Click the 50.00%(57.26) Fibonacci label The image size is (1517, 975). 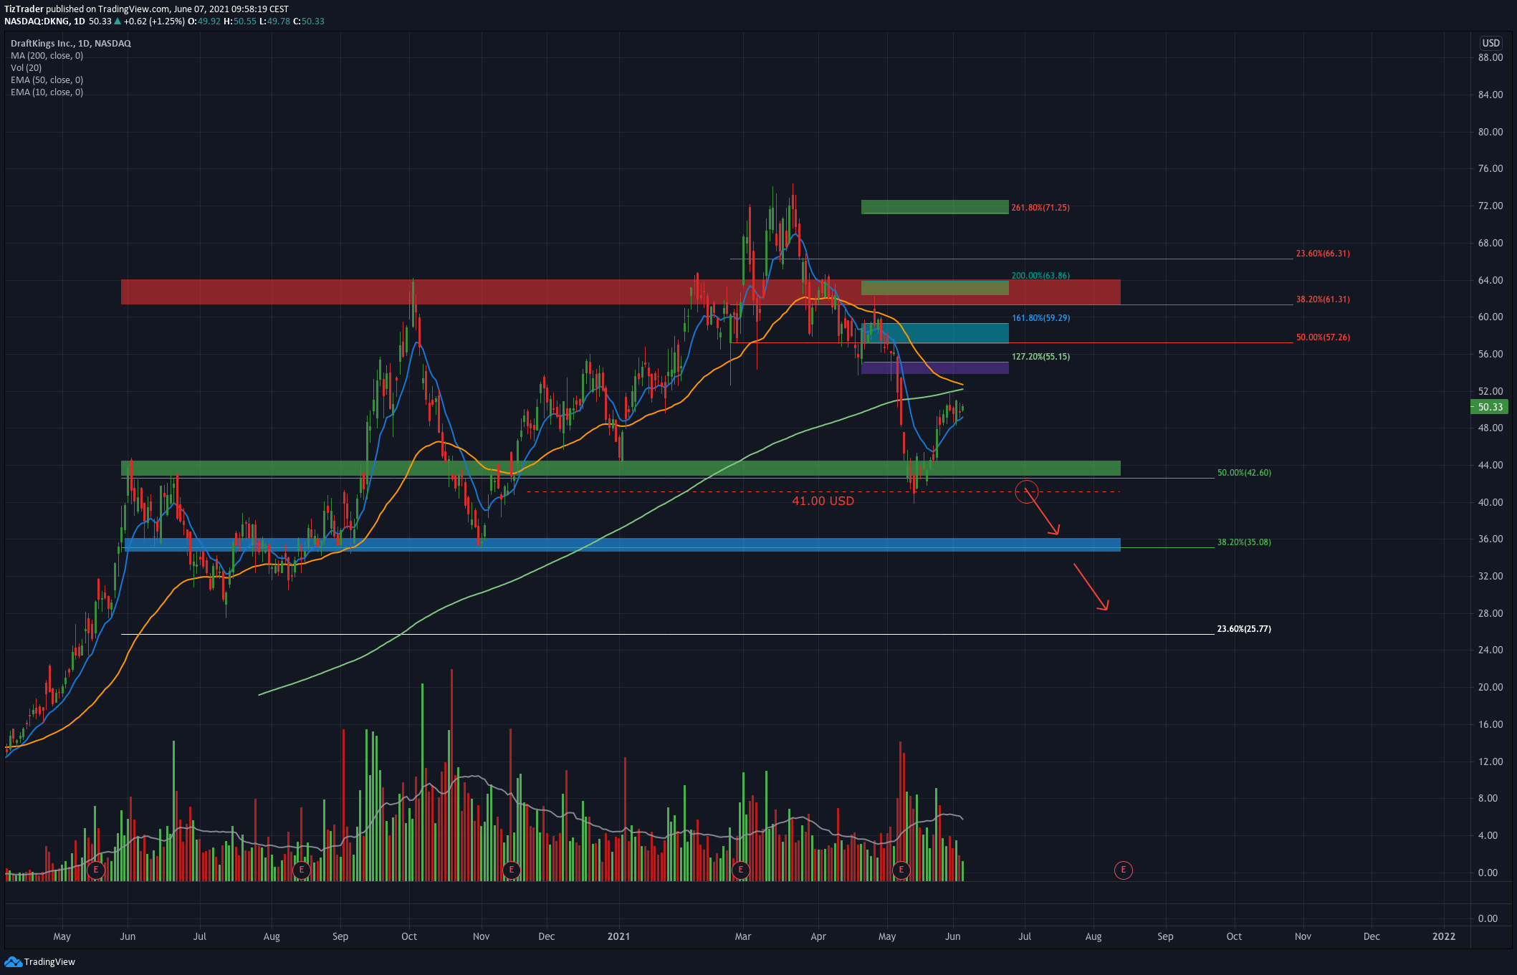click(x=1323, y=337)
